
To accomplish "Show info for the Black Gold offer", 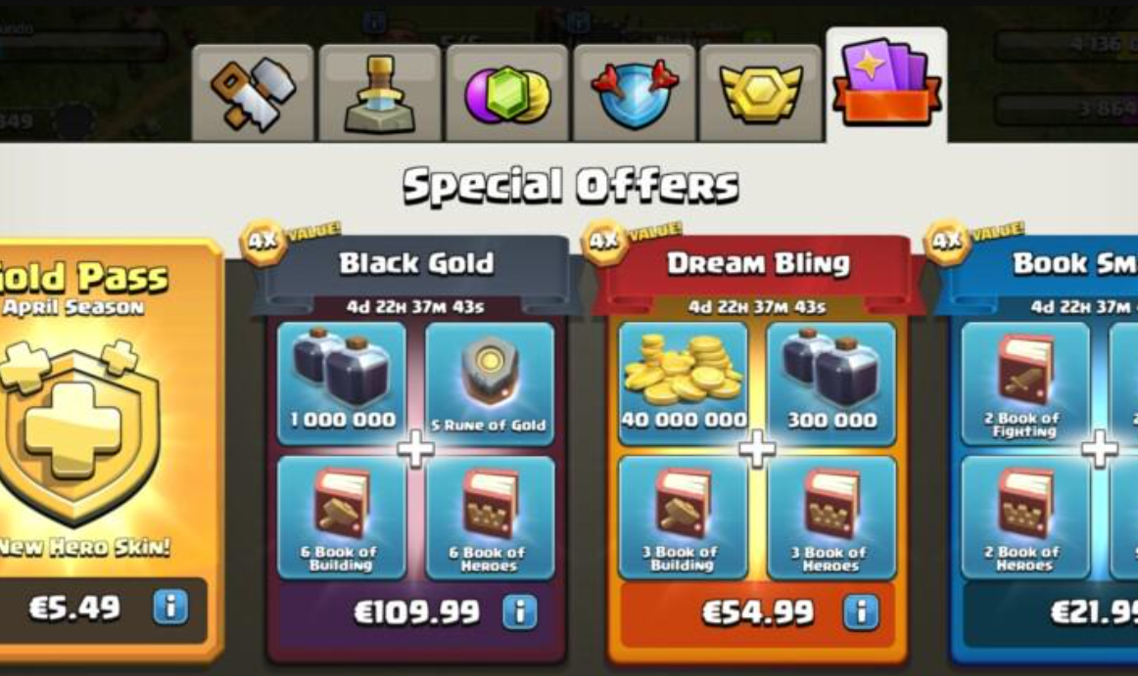I will pyautogui.click(x=520, y=611).
